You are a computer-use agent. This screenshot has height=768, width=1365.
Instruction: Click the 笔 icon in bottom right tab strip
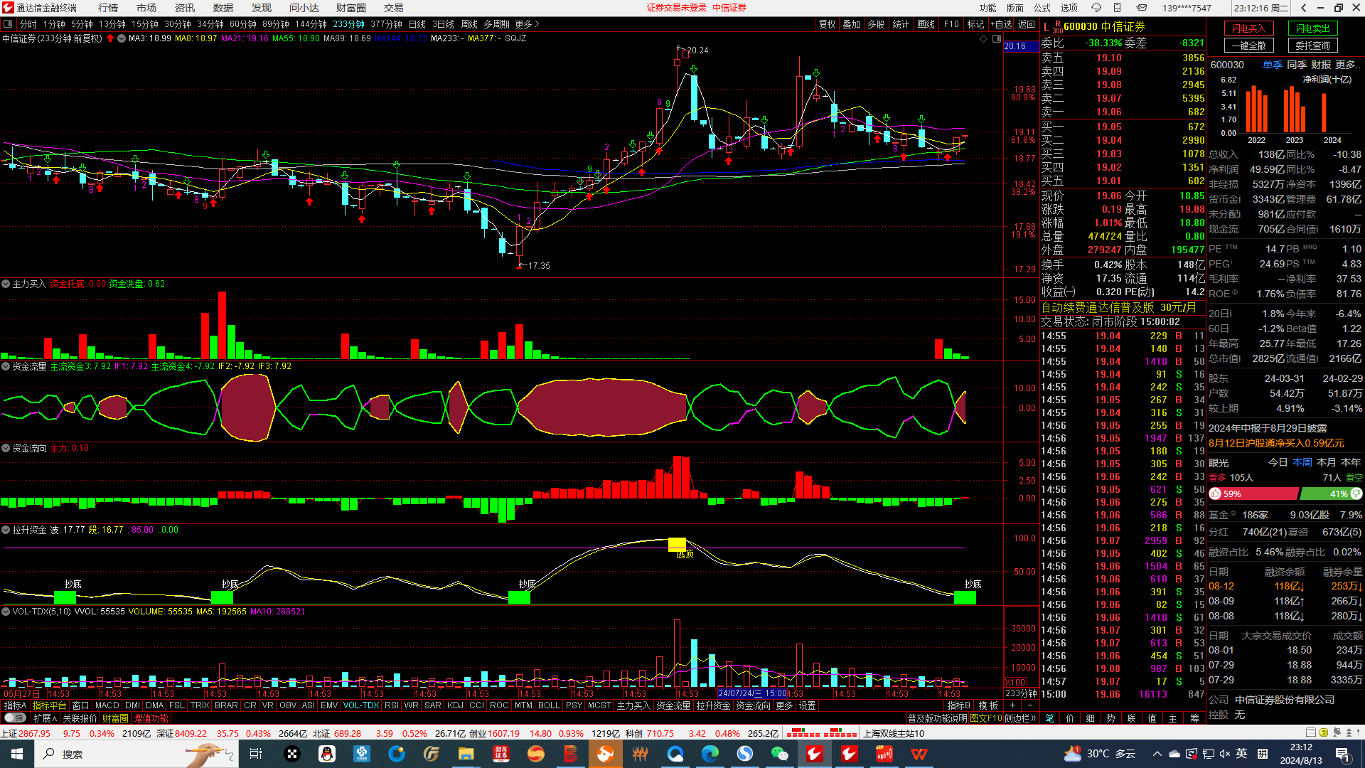coord(1050,718)
